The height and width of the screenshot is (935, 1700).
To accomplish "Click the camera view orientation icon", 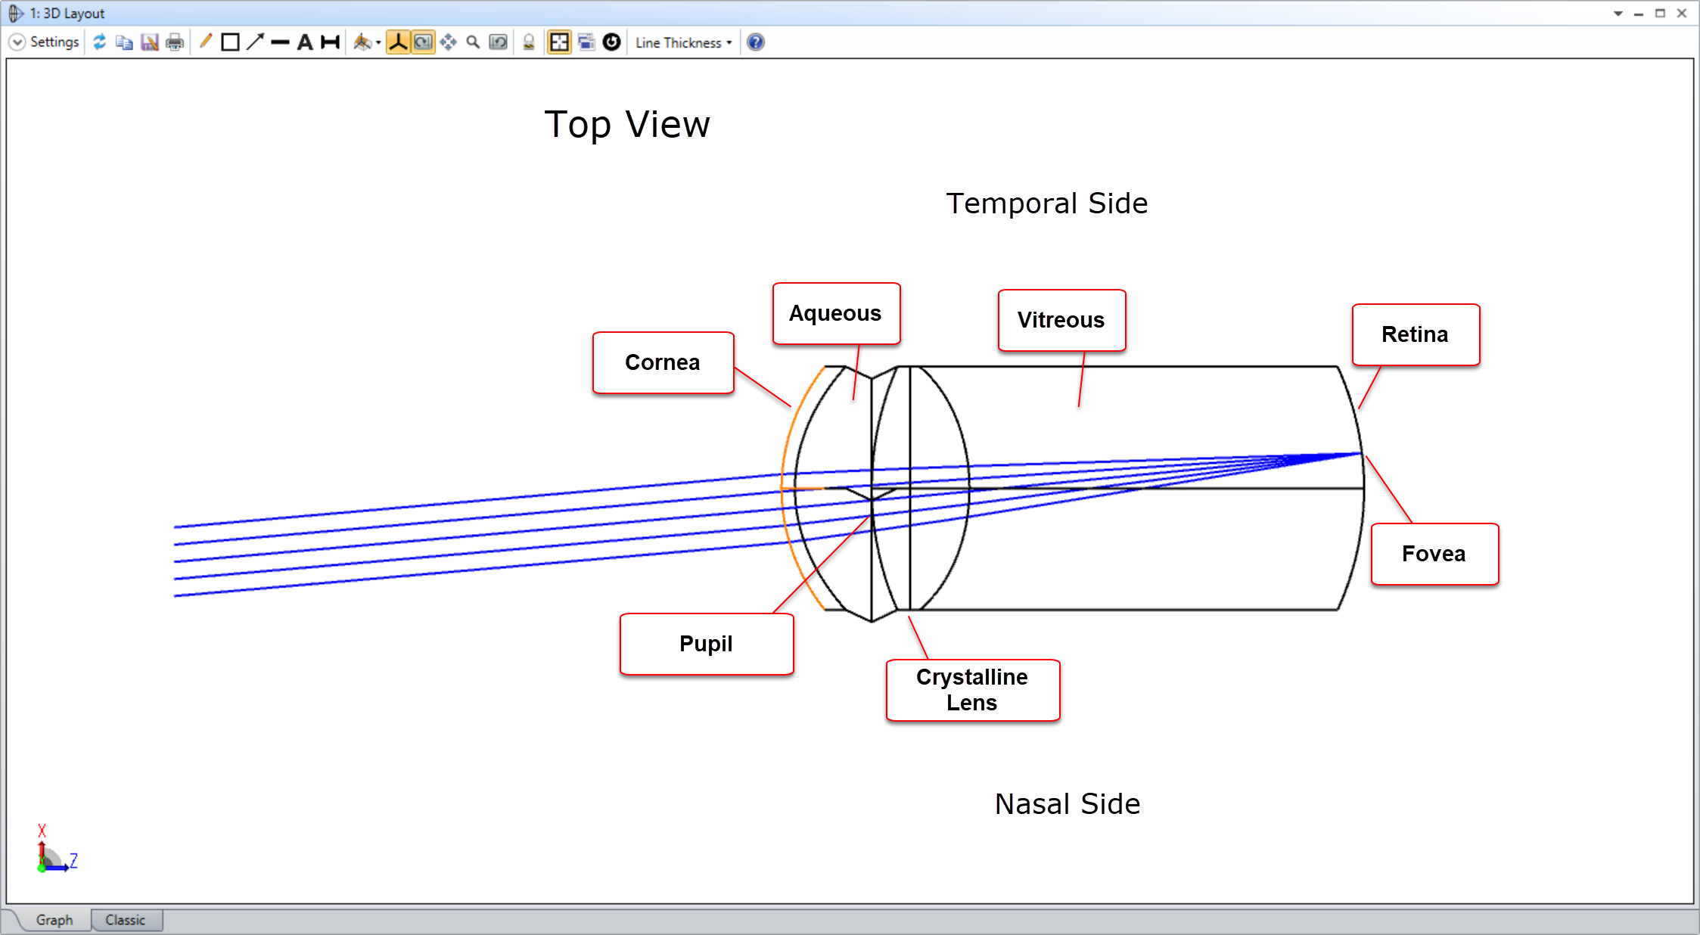I will coord(363,42).
